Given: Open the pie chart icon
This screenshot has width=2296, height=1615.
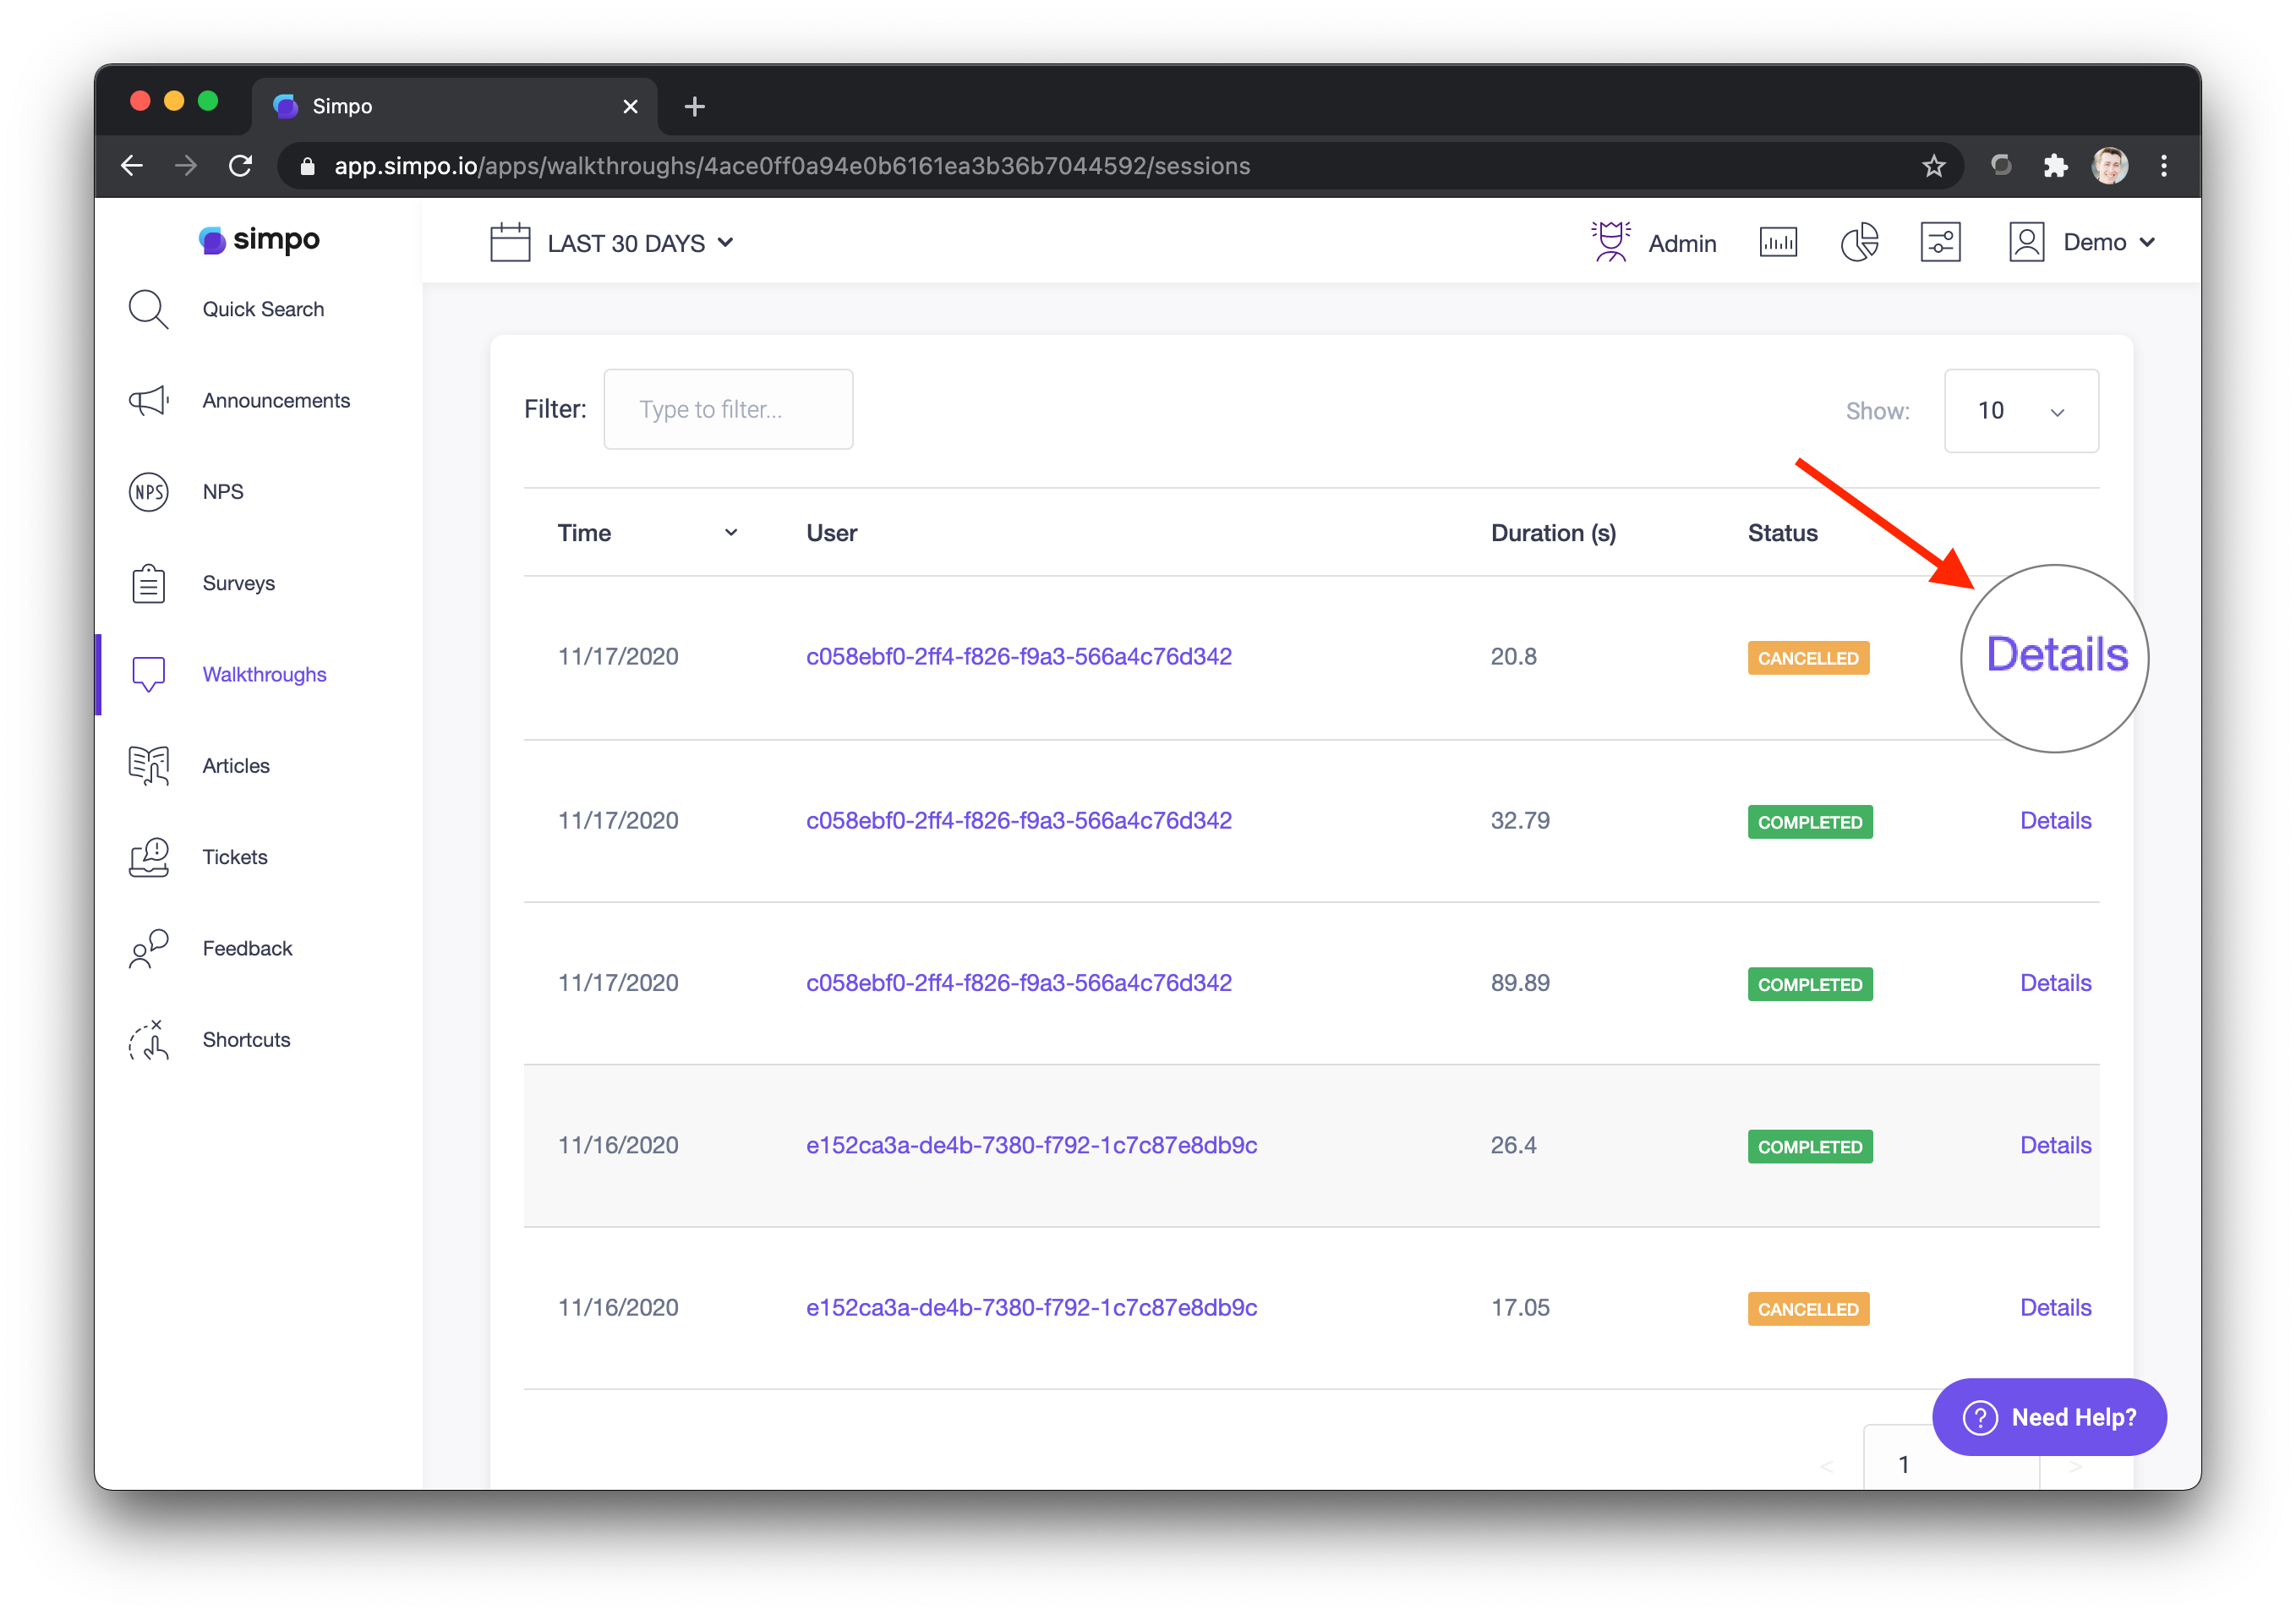Looking at the screenshot, I should 1859,242.
